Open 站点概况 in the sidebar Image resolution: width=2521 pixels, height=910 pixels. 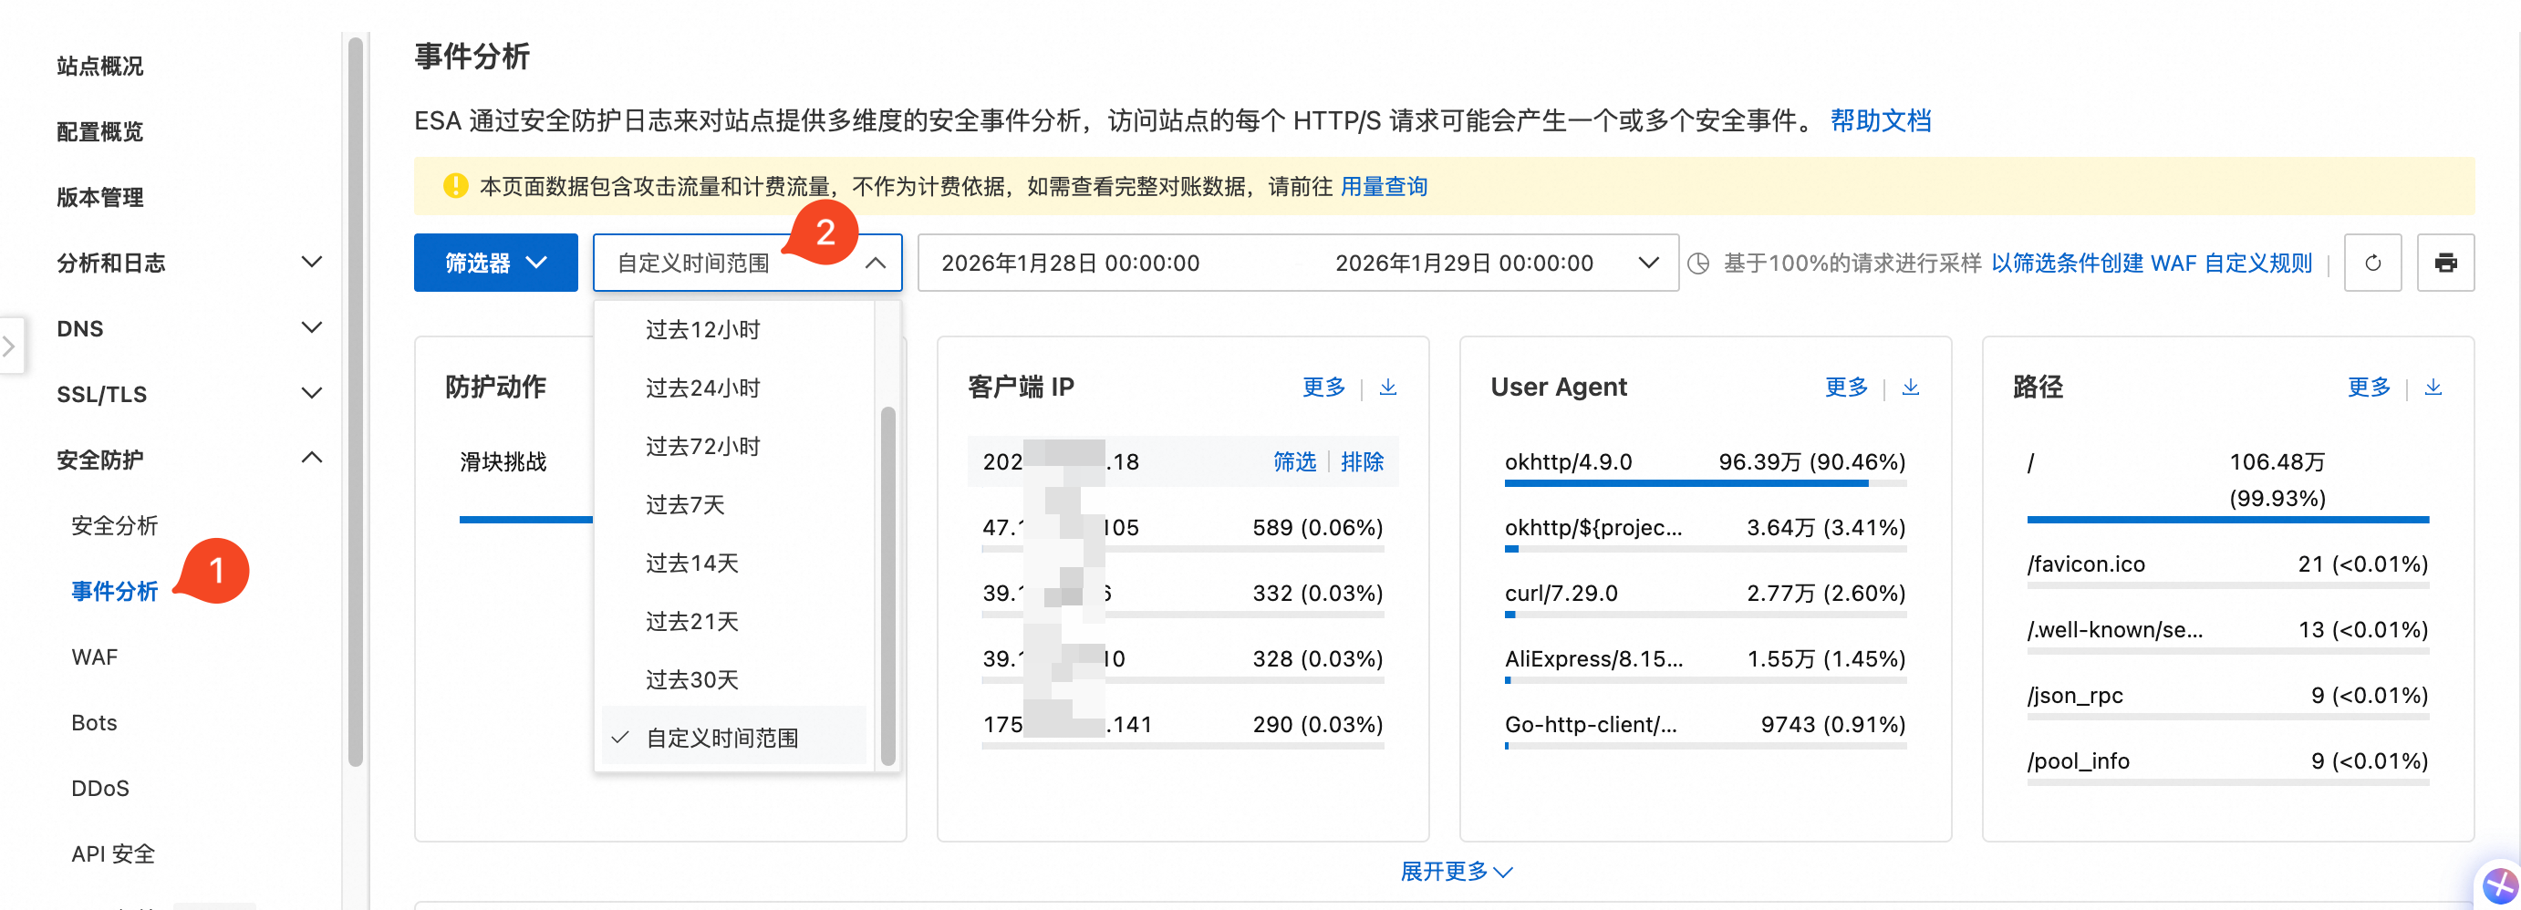pos(99,66)
